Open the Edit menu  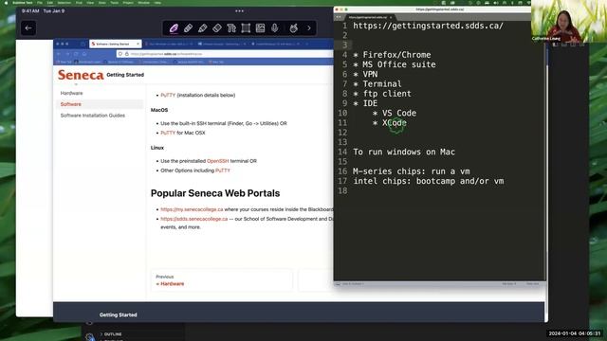point(50,2)
